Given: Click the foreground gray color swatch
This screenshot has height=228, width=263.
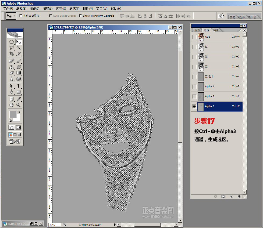Looking at the screenshot, I should tap(13, 114).
